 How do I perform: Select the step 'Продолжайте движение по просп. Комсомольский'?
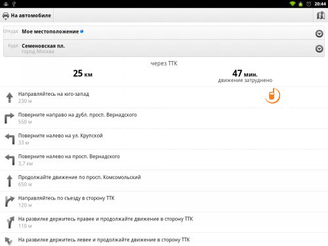tap(164, 180)
